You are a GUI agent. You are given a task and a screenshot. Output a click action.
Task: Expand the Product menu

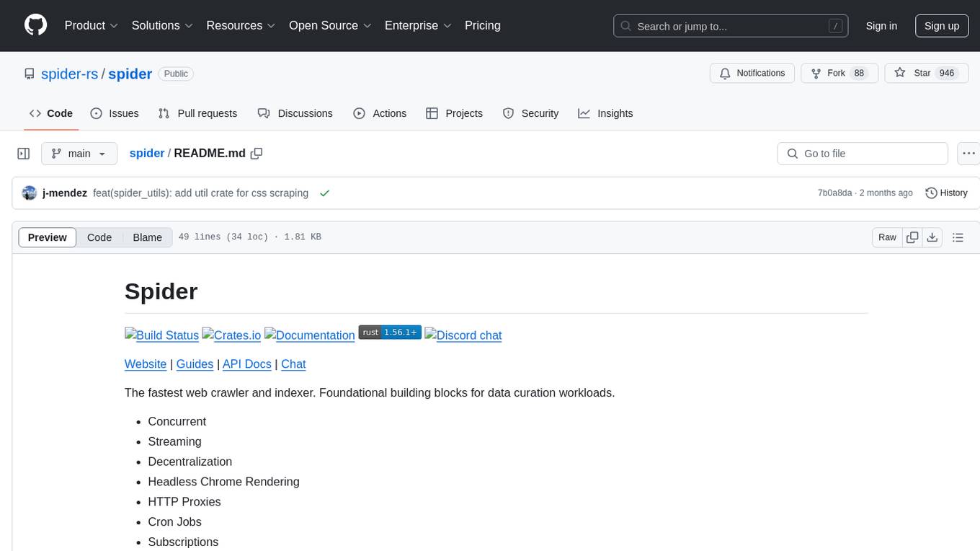click(92, 25)
